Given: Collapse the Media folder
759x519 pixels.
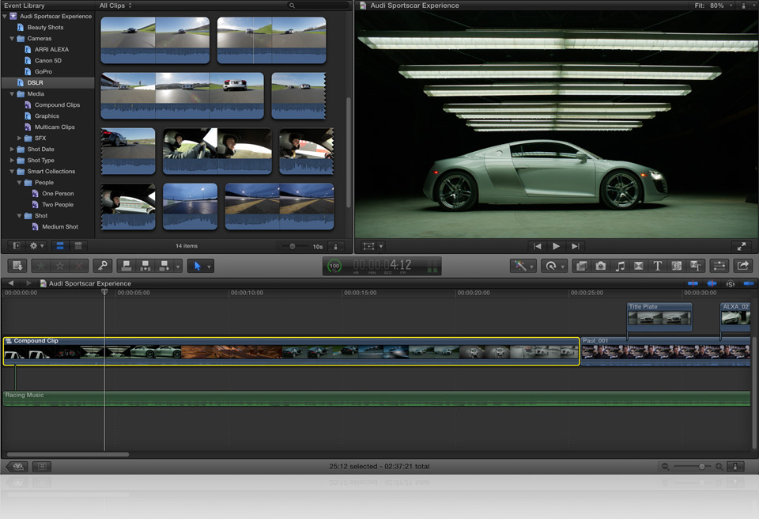Looking at the screenshot, I should click(x=12, y=93).
